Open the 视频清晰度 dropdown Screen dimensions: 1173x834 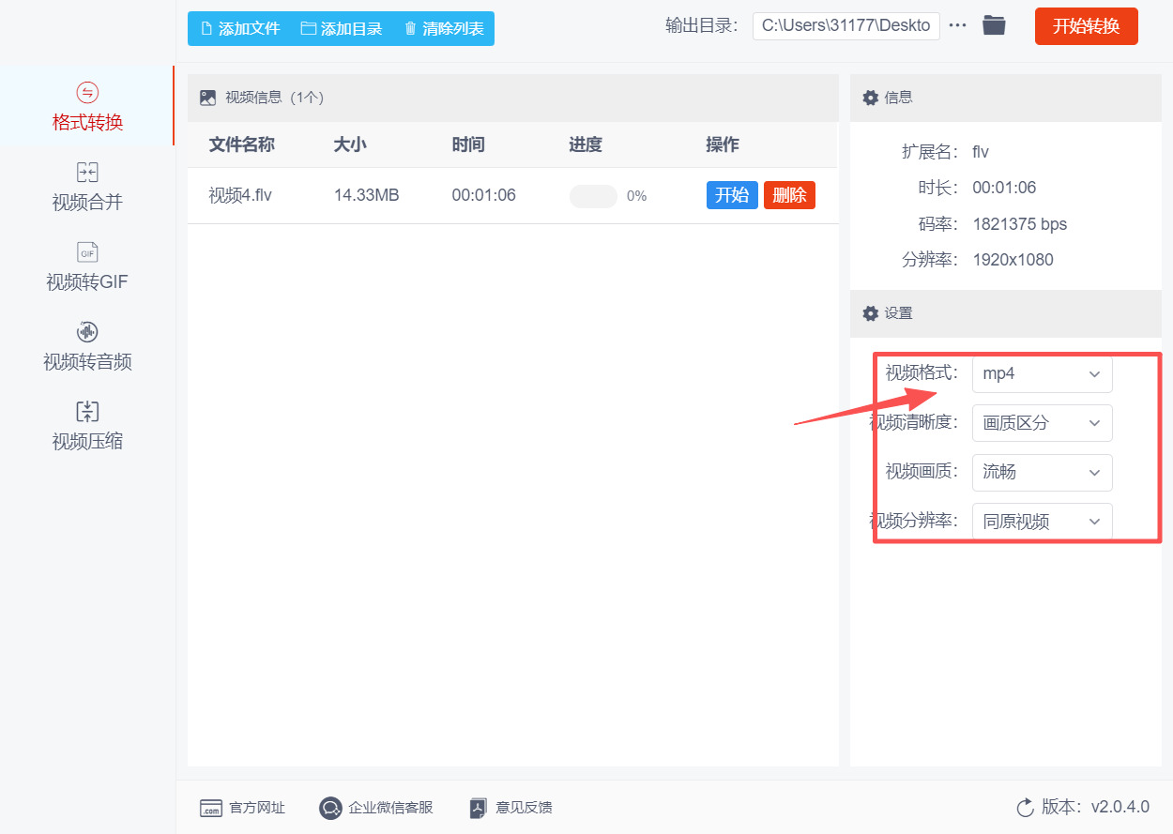click(1042, 423)
